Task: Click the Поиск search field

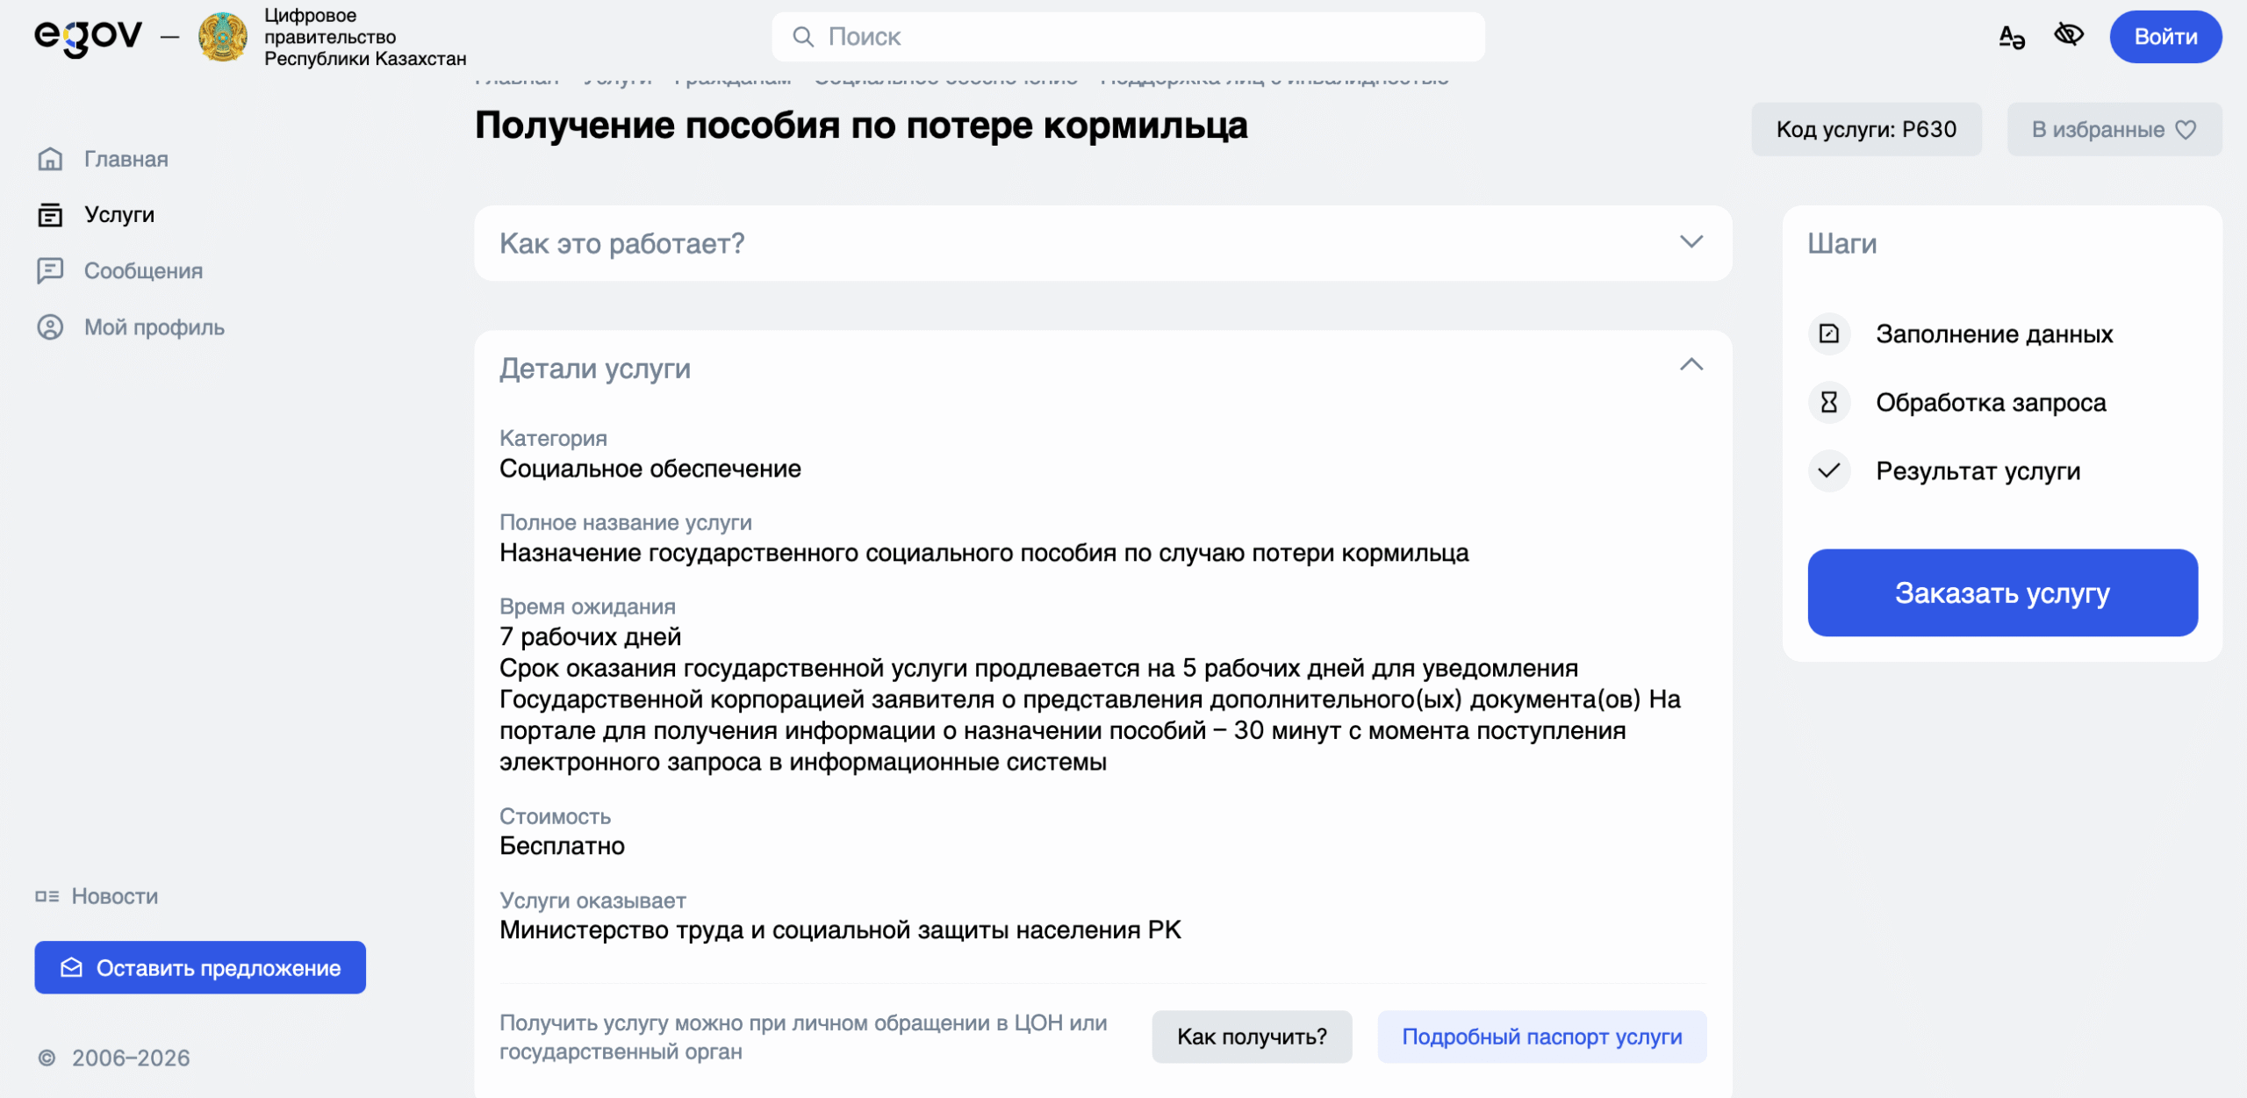Action: tap(1128, 37)
